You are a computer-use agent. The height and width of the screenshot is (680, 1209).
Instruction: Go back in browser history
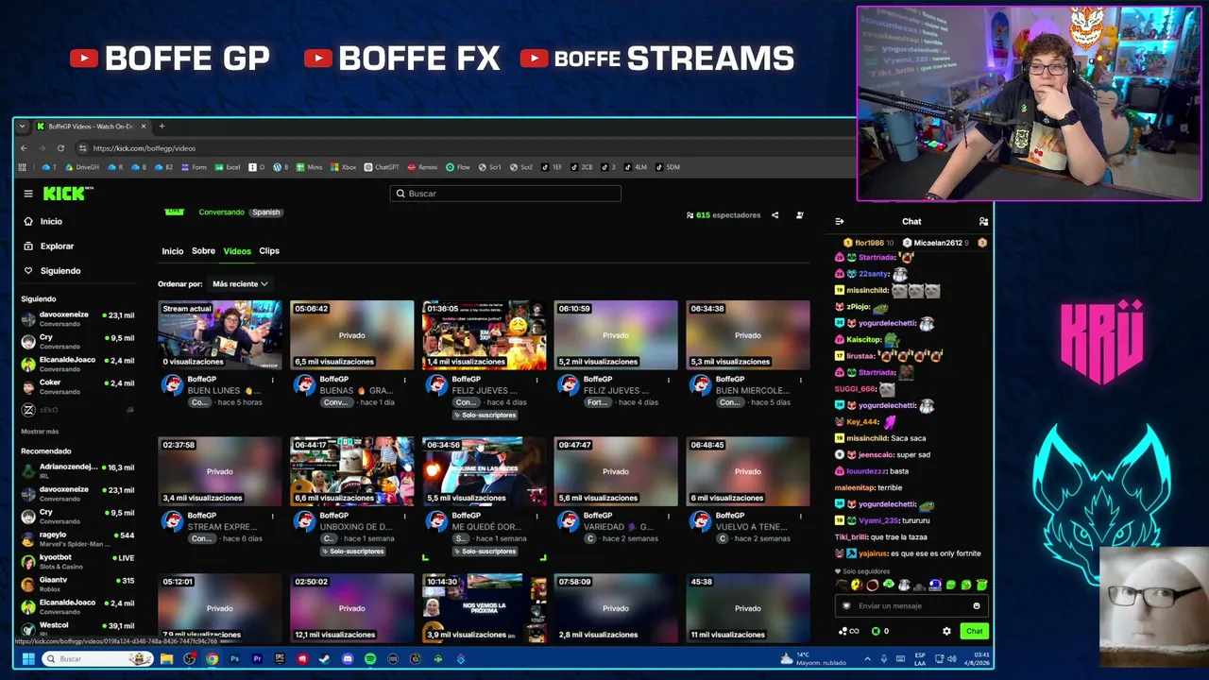tap(24, 148)
